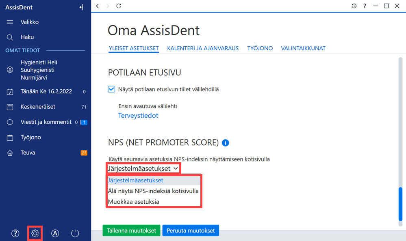The width and height of the screenshot is (406, 241).
Task: Switch to Yleiset asetukset tab
Action: click(134, 48)
